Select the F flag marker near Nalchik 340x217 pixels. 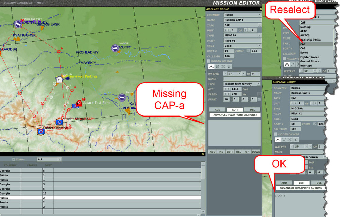(x=60, y=80)
